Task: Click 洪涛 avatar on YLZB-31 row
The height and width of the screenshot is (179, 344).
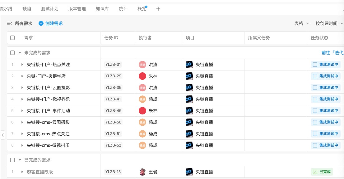Action: coord(142,65)
